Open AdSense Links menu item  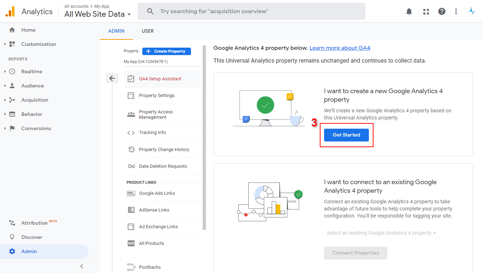pos(163,210)
